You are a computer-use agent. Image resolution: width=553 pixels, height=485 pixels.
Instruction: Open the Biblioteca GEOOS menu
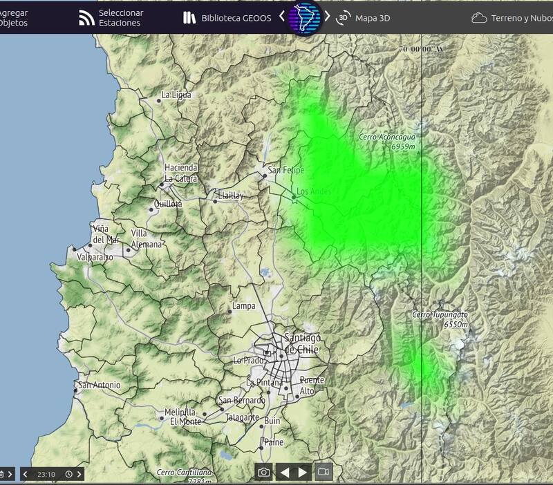click(236, 19)
